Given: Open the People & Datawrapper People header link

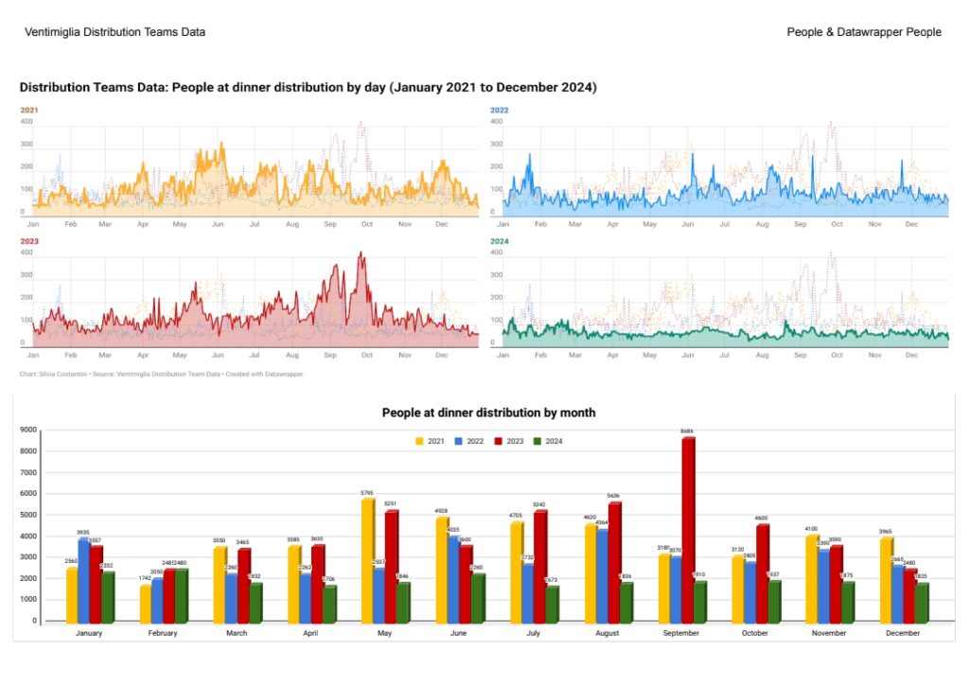Looking at the screenshot, I should tap(863, 32).
